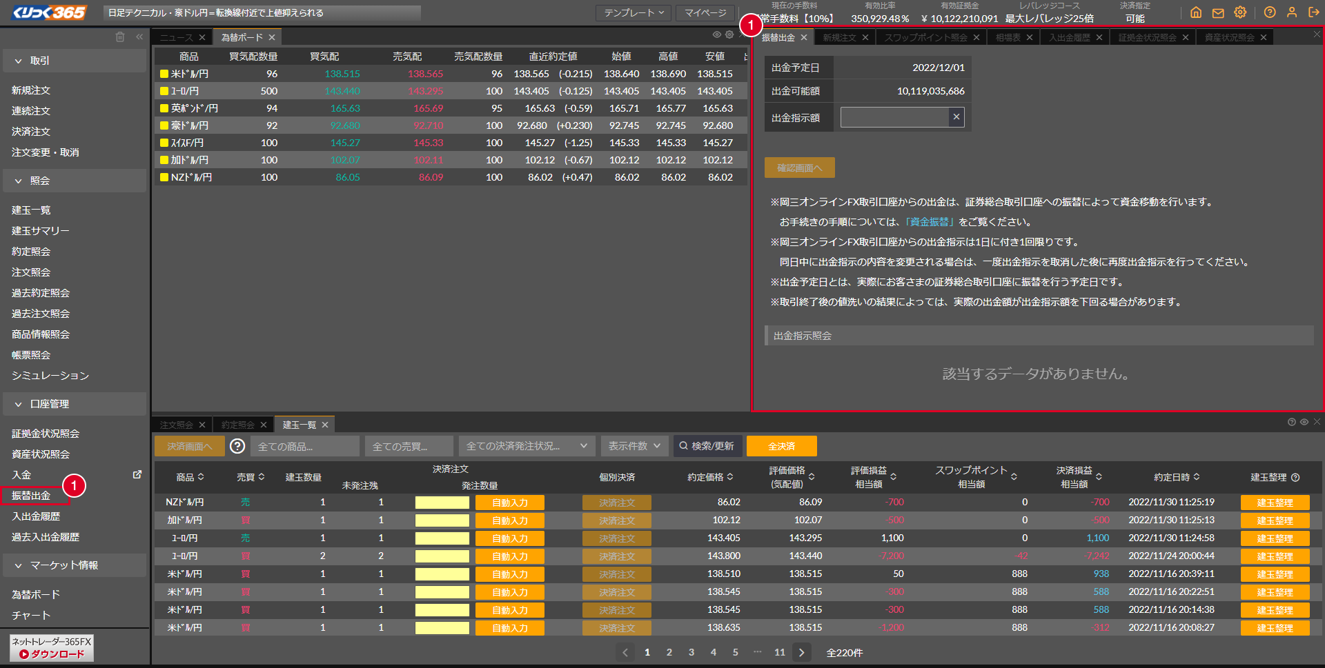This screenshot has height=668, width=1325.
Task: Click the 全決済 button
Action: coord(781,446)
